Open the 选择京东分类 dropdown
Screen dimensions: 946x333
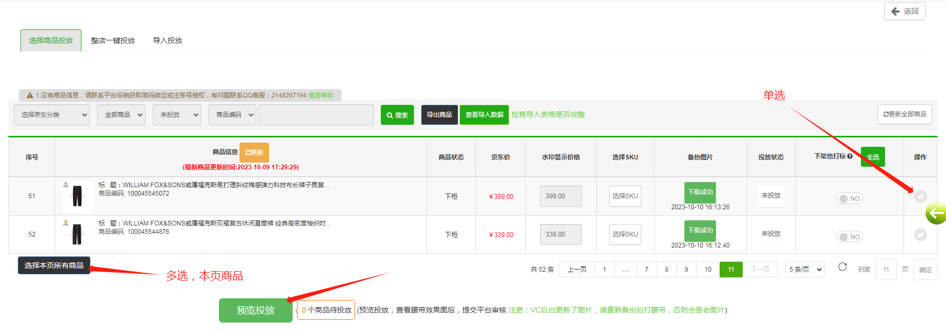point(52,115)
